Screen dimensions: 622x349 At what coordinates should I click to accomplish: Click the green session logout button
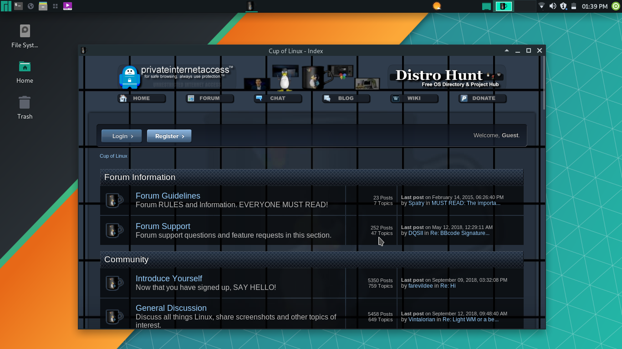point(616,6)
